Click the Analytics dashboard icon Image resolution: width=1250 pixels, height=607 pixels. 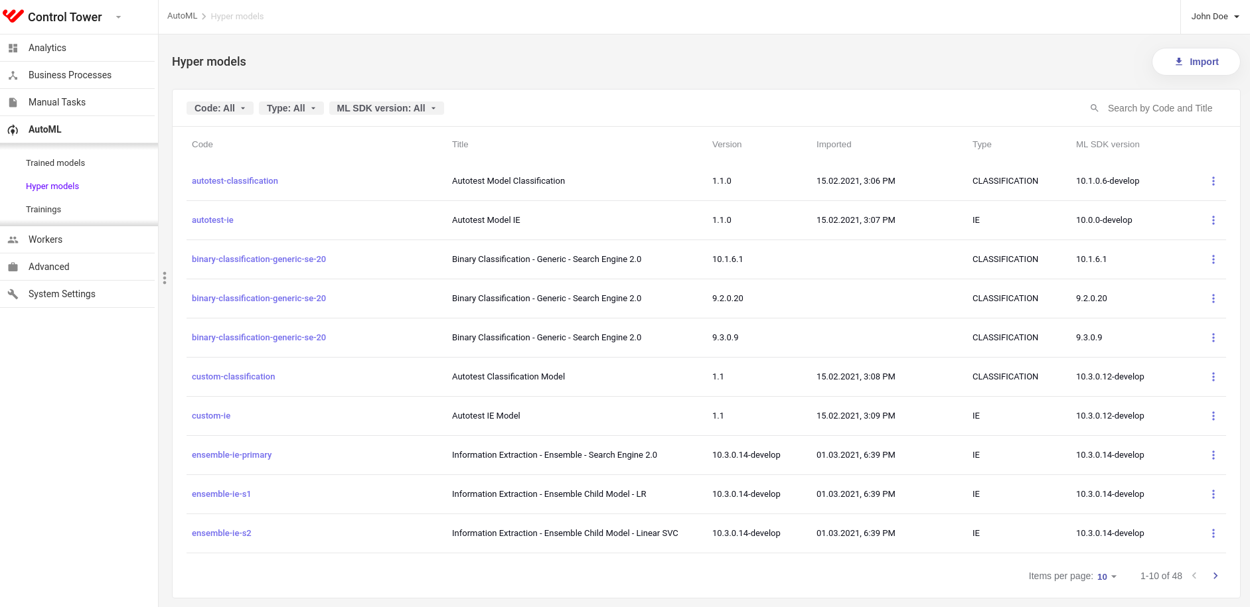point(13,48)
